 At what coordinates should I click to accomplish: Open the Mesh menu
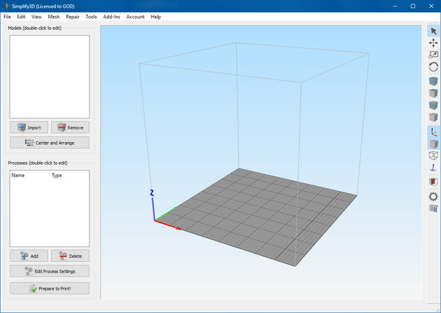[54, 17]
